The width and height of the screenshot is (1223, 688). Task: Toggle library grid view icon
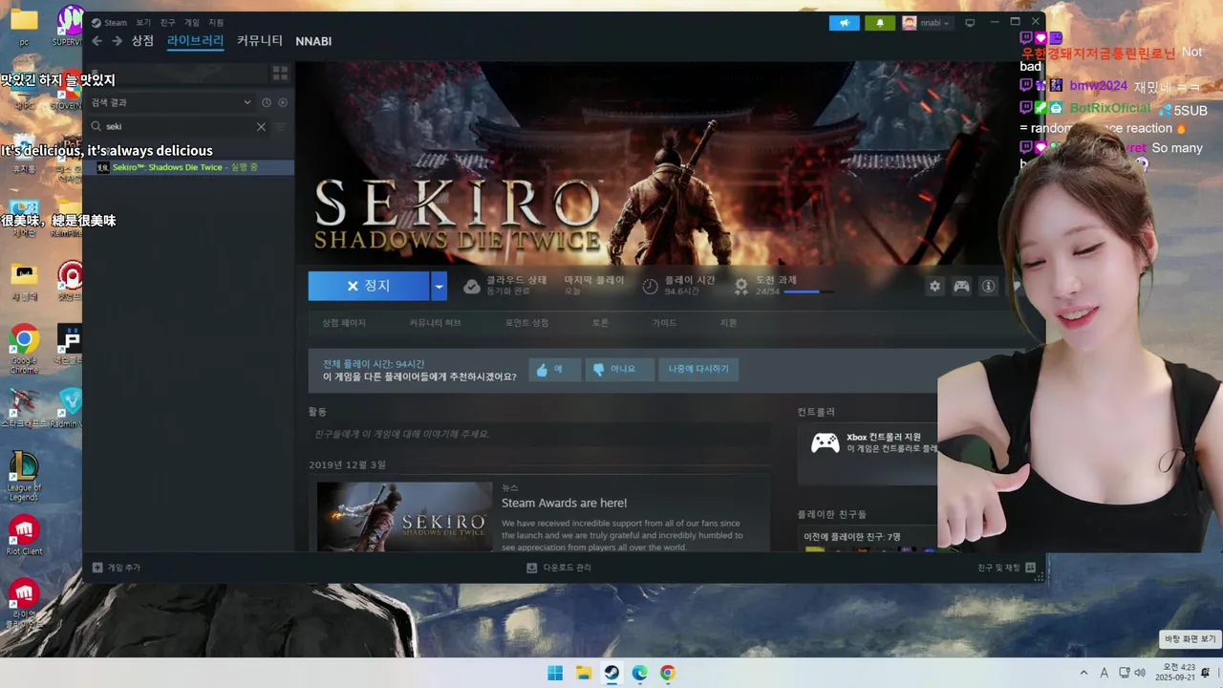[280, 73]
